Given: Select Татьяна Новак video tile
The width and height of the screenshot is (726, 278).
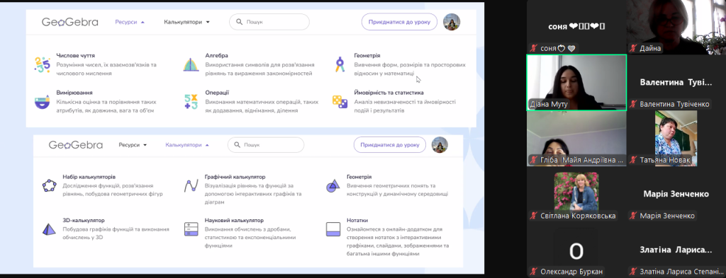Looking at the screenshot, I should point(676,139).
